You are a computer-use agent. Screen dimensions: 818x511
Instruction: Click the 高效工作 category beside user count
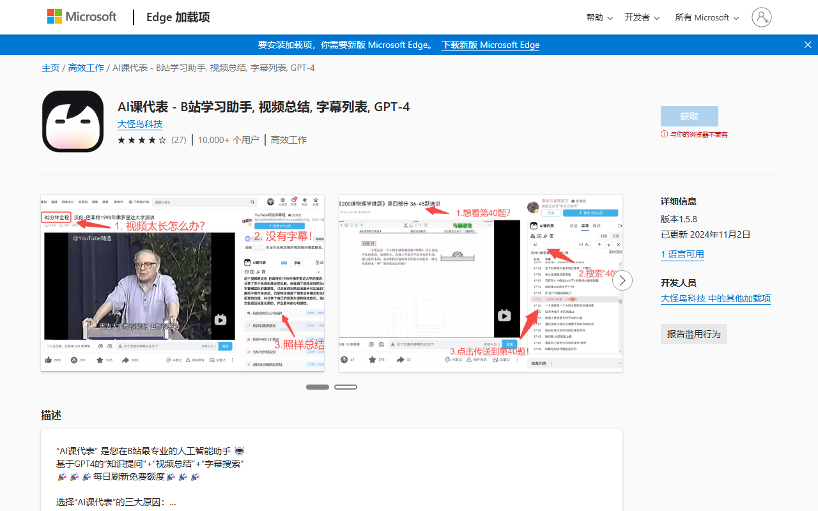coord(289,140)
